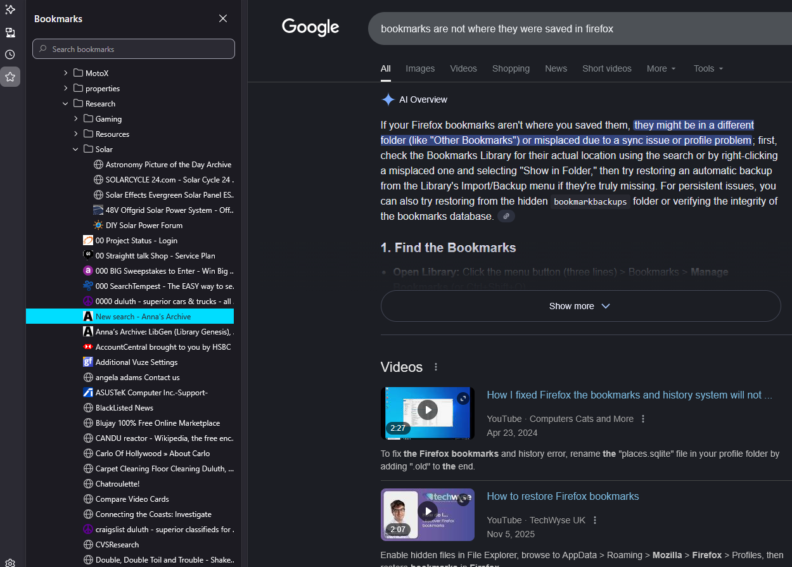Open the More search filters dropdown

pyautogui.click(x=661, y=68)
